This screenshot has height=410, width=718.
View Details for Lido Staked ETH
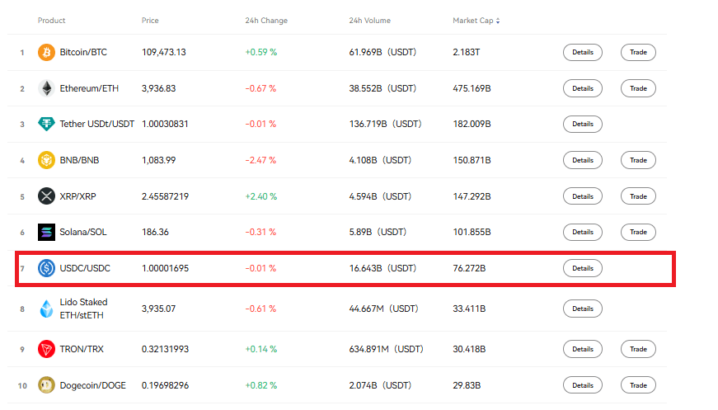(x=582, y=309)
